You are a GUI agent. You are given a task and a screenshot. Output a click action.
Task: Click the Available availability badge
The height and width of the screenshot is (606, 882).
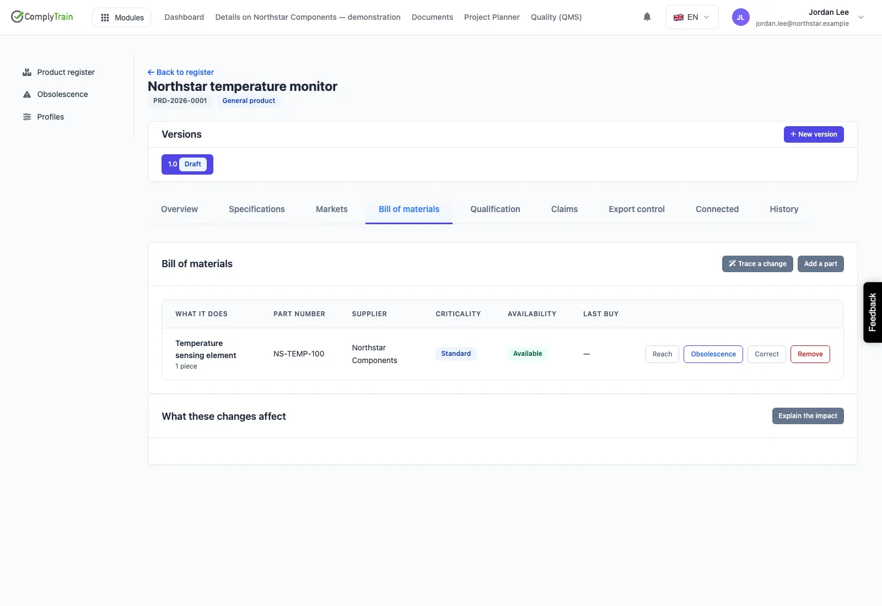pyautogui.click(x=528, y=354)
